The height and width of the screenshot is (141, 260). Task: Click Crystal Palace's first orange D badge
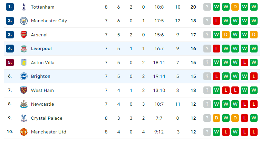(x=216, y=118)
